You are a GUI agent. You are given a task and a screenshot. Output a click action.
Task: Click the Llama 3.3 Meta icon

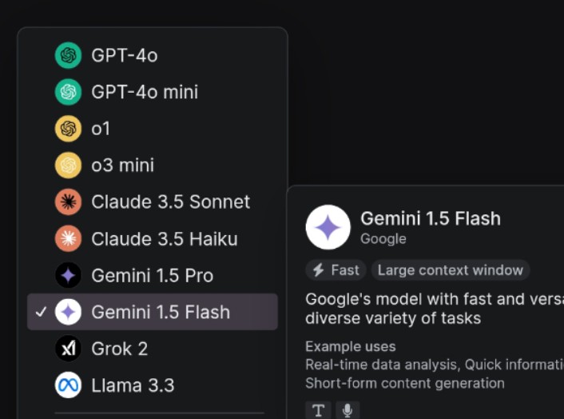click(69, 385)
